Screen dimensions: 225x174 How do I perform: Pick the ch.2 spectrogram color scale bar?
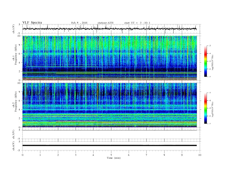[x=206, y=108]
